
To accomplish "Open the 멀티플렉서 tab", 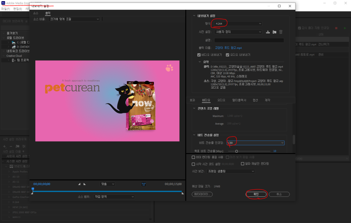I will click(x=239, y=100).
